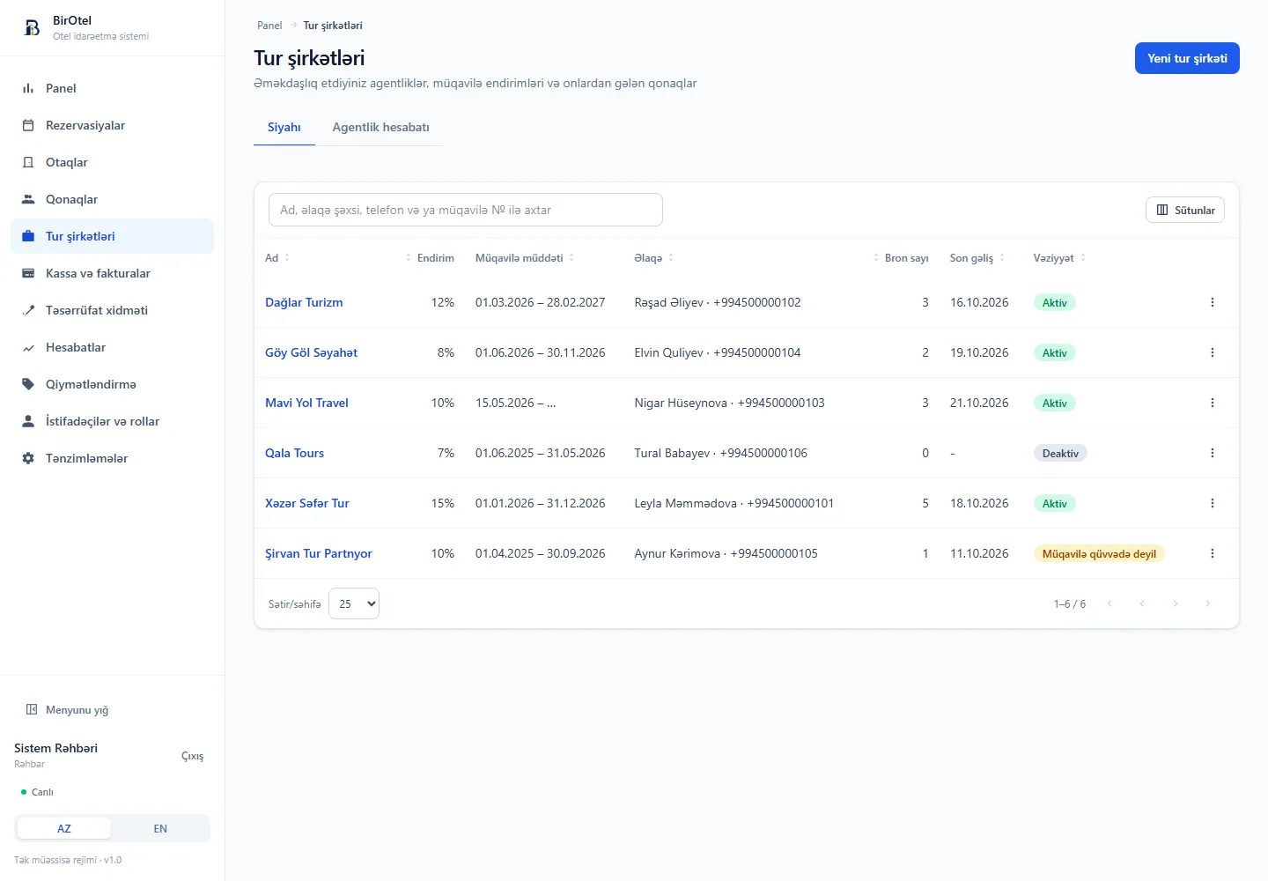
Task: Open Təsərrüfat xidməti section
Action: coord(112,310)
